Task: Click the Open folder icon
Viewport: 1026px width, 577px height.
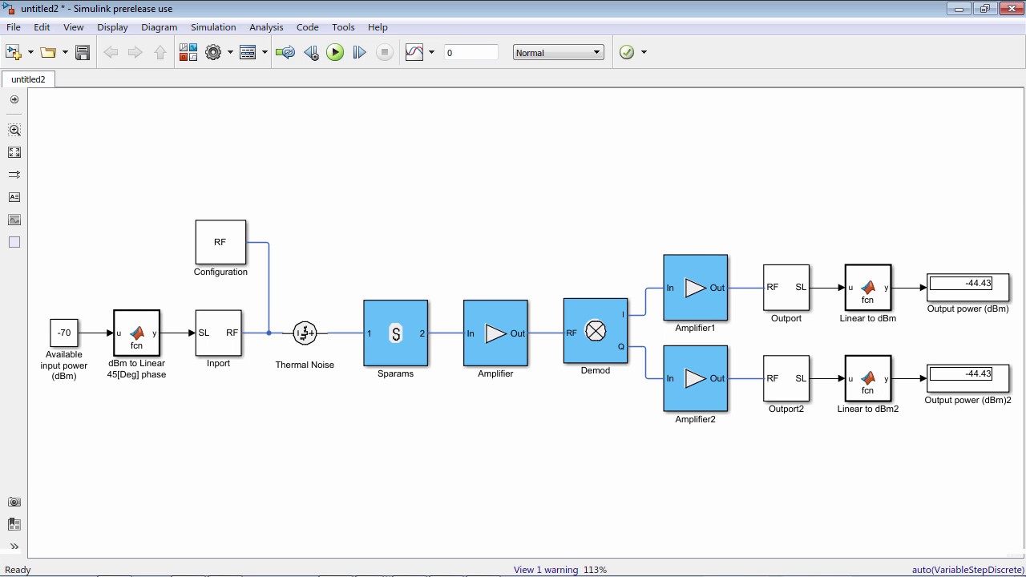Action: (48, 52)
